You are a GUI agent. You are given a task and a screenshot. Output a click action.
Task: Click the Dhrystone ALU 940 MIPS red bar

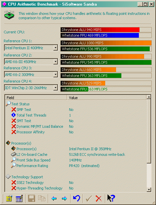pos(100,30)
